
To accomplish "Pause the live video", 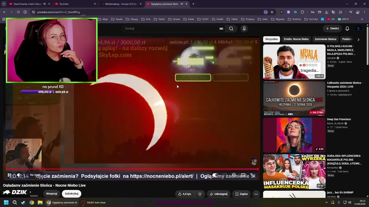I will click(9, 175).
